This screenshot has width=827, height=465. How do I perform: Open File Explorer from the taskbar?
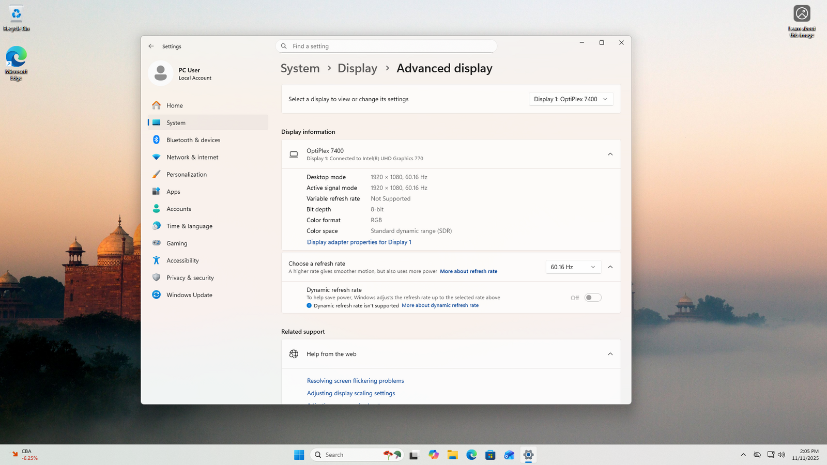[x=452, y=455]
